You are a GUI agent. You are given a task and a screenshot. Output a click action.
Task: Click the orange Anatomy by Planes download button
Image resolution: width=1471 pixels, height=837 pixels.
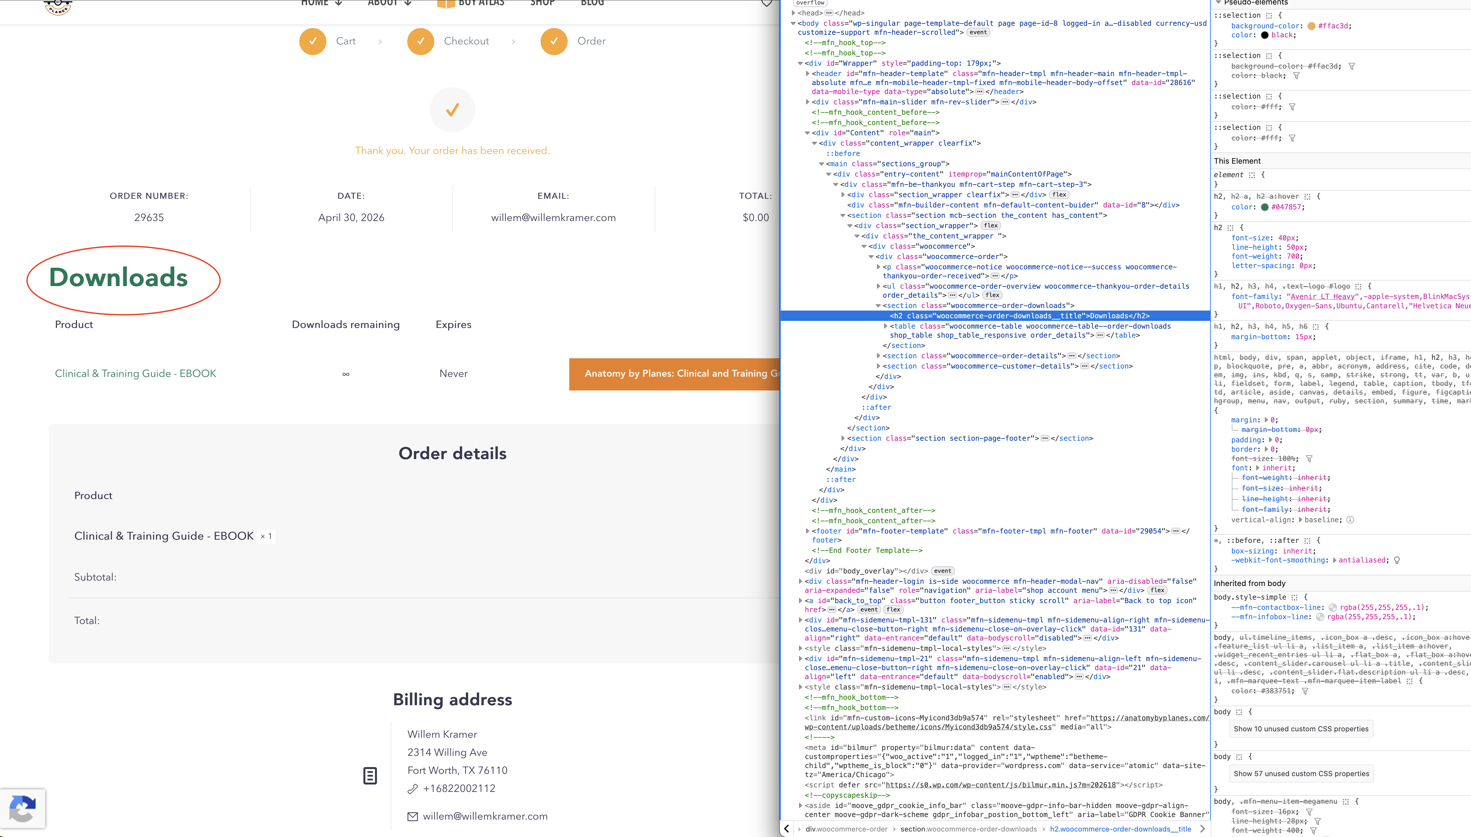[x=674, y=374]
